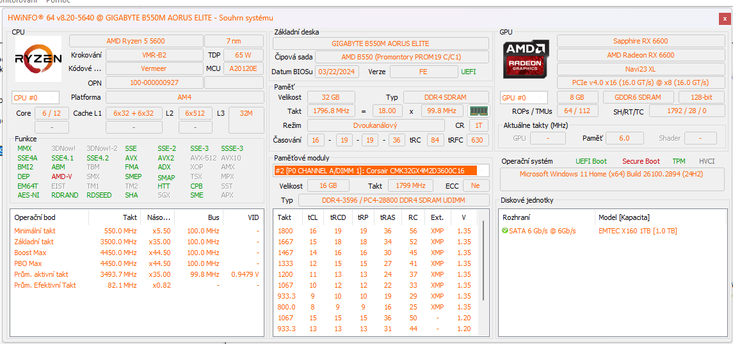Click the AMD Radeon Graphics logo

526,59
